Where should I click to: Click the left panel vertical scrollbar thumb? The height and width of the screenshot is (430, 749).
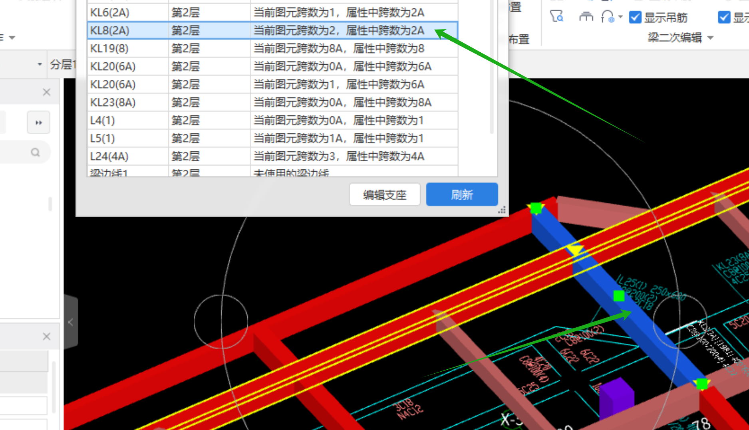(x=50, y=204)
